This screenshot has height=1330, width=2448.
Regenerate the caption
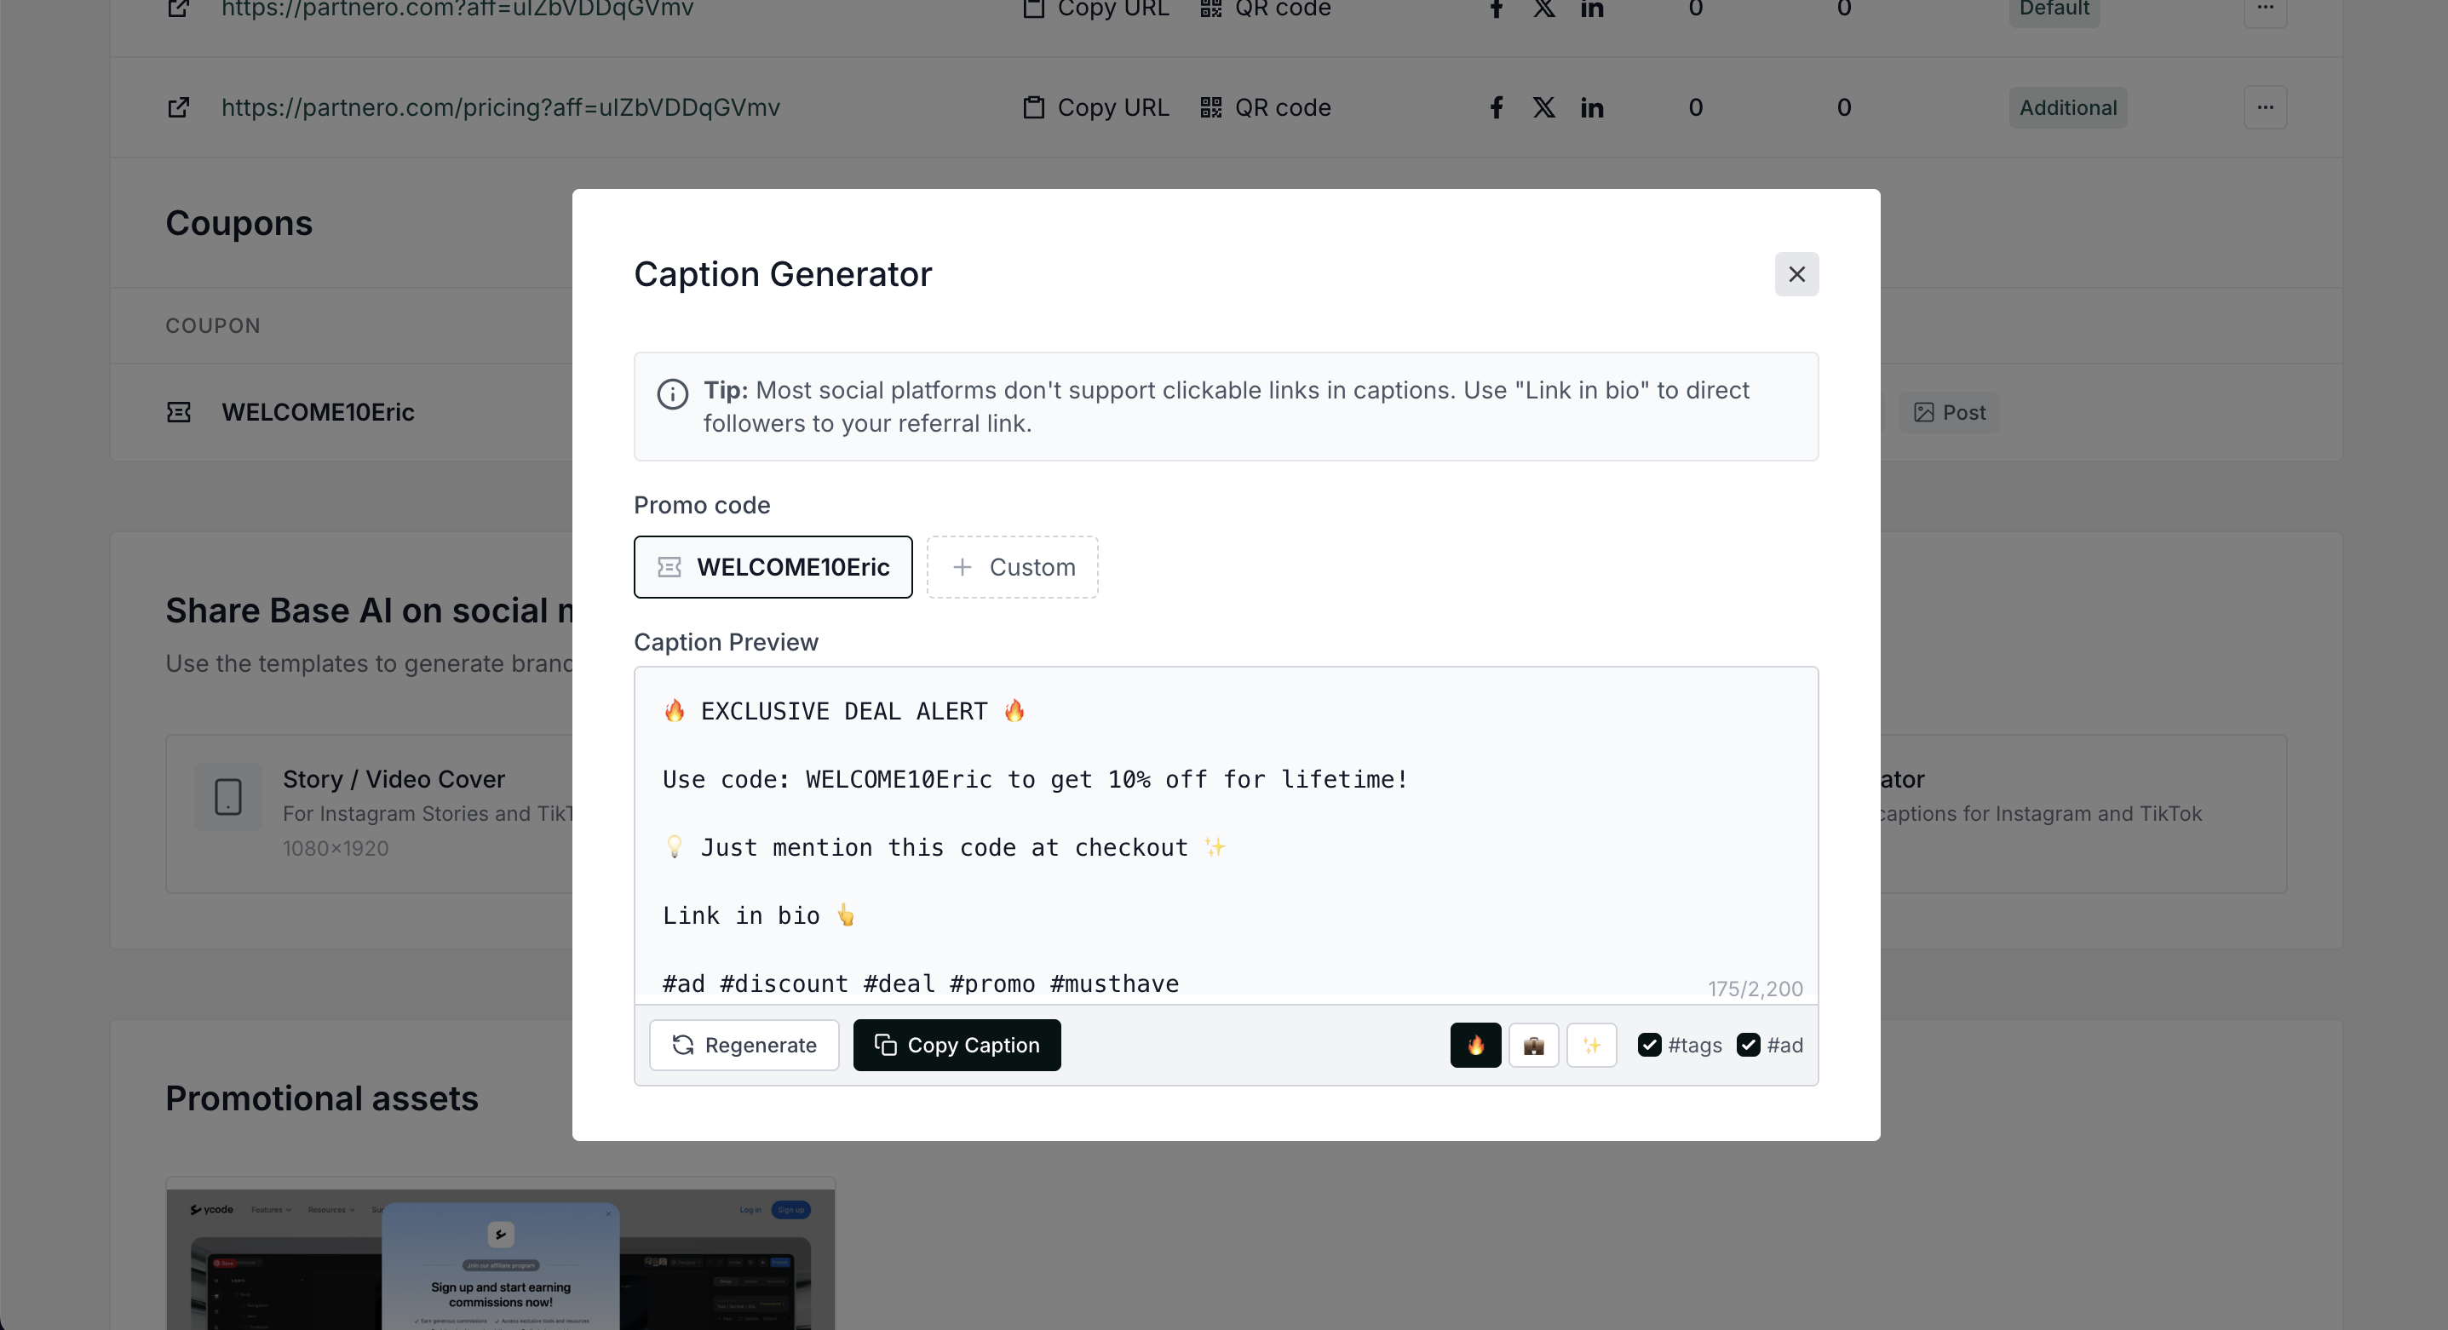point(744,1045)
